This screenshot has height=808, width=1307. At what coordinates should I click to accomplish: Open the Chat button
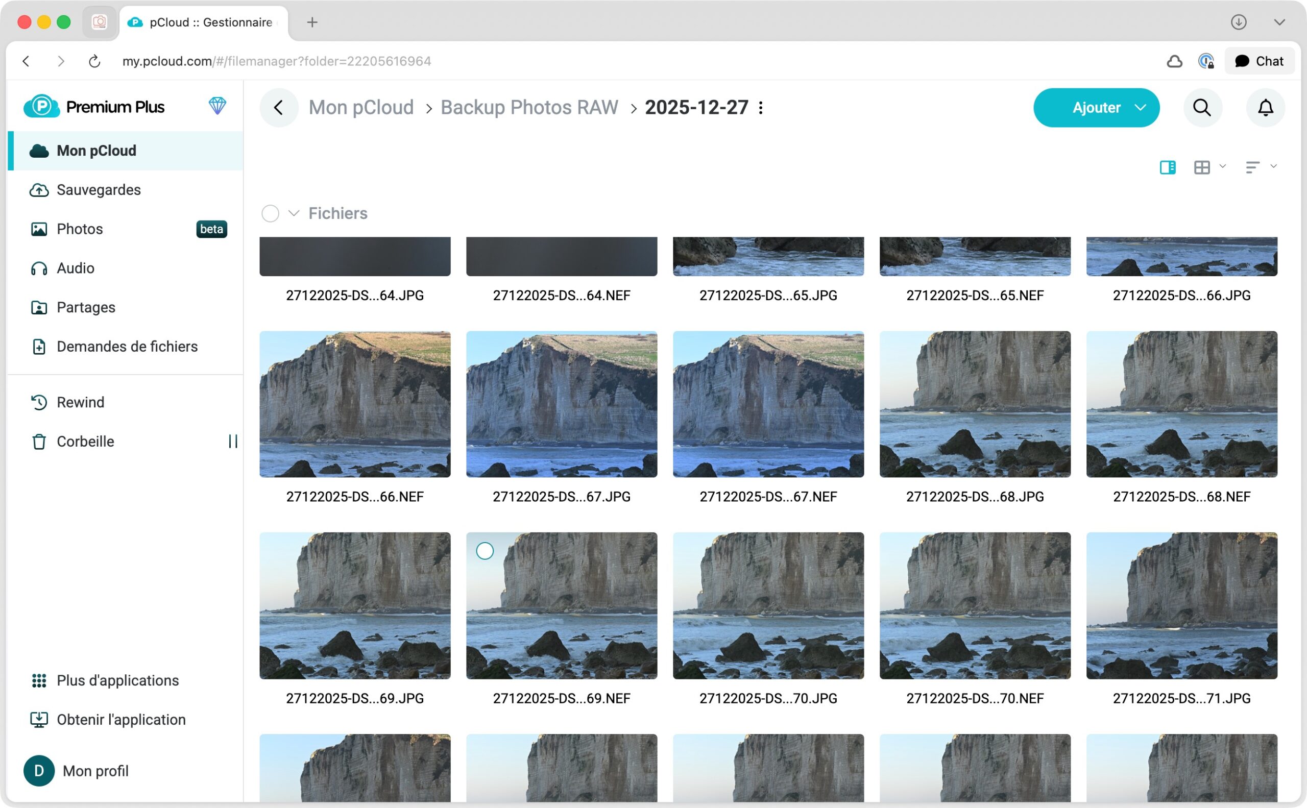pyautogui.click(x=1258, y=61)
